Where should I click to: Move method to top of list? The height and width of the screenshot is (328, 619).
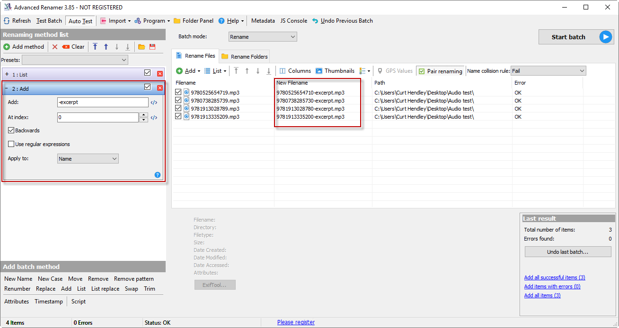pyautogui.click(x=95, y=47)
